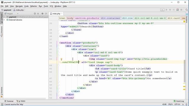Click the html breadcrumb
The height and width of the screenshot is (106, 189).
pyautogui.click(x=62, y=18)
